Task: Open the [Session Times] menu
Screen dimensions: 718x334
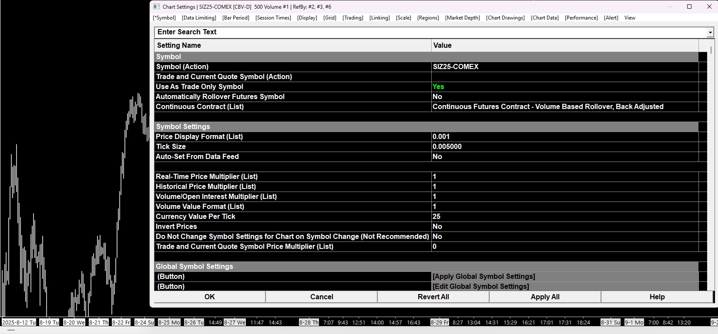Action: (x=273, y=18)
